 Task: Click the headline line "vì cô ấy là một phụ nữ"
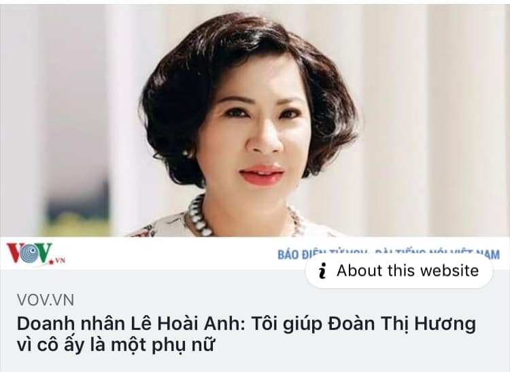pyautogui.click(x=116, y=344)
